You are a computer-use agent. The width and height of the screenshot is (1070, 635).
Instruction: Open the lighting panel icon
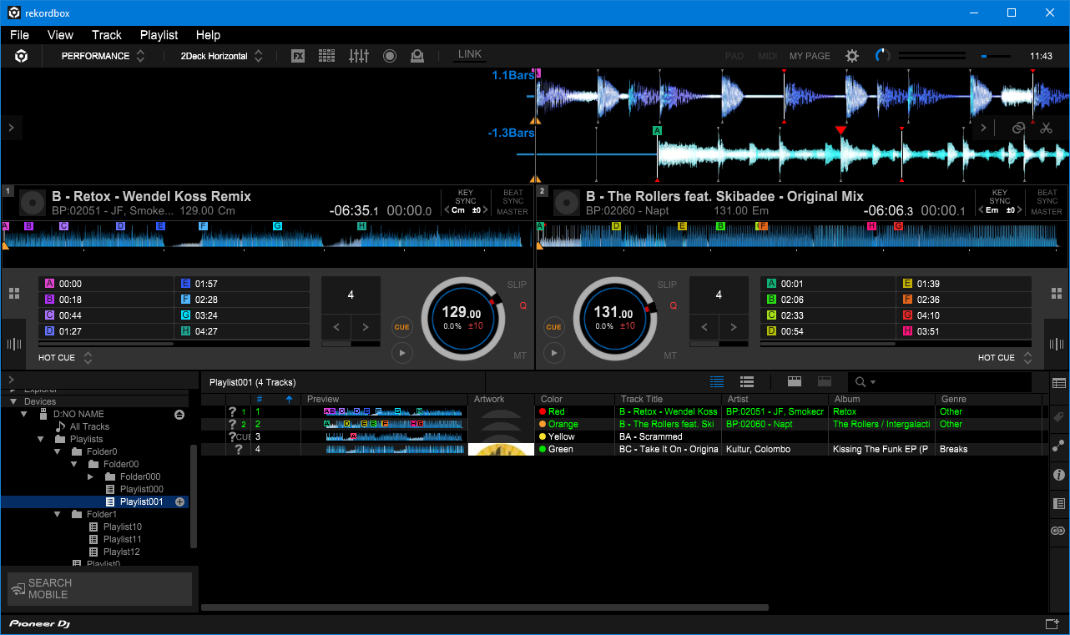click(417, 56)
